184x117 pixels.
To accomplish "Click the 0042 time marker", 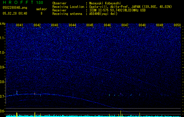I will click(37, 25).
